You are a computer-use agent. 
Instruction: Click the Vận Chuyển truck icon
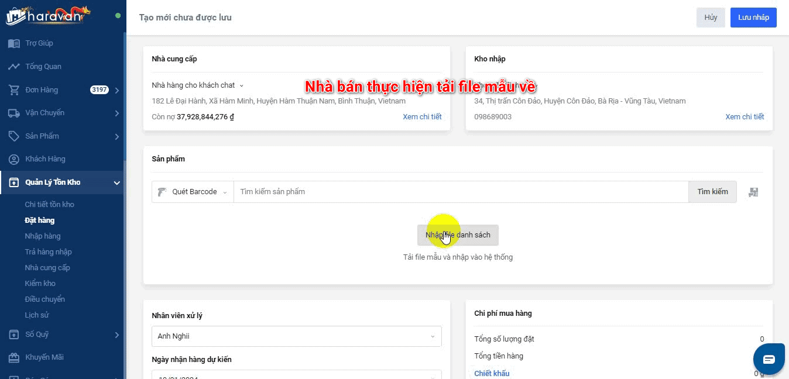pos(13,113)
